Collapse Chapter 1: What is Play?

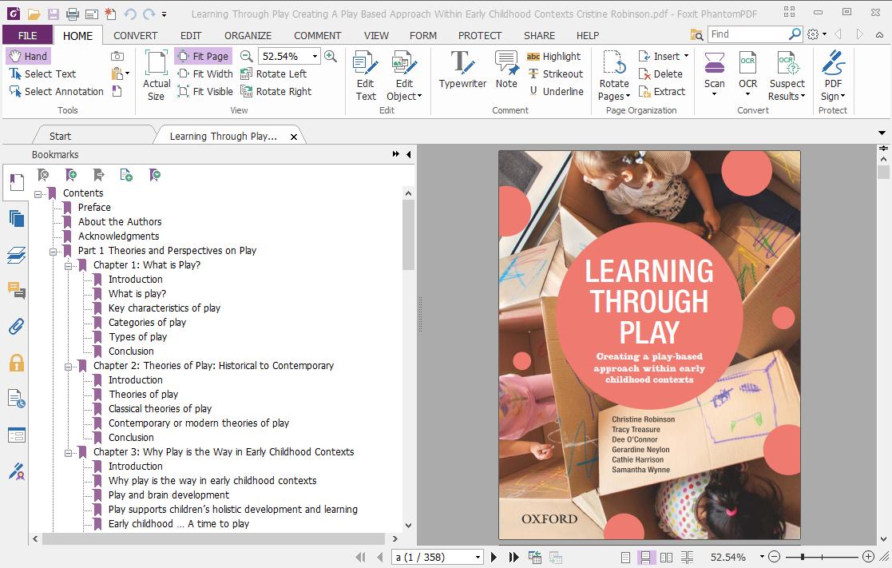click(x=68, y=266)
